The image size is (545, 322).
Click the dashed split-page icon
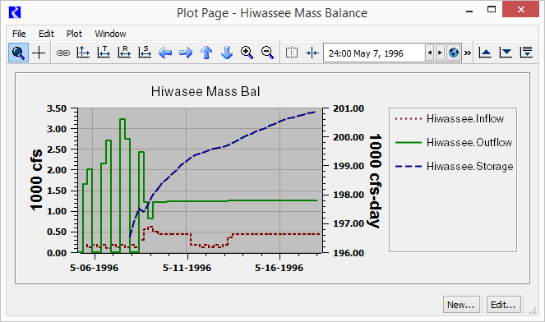(x=292, y=53)
